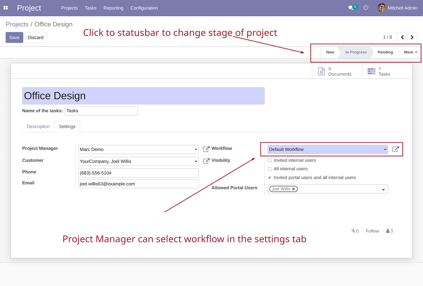
Task: Click the activities clock icon
Action: [x=366, y=7]
